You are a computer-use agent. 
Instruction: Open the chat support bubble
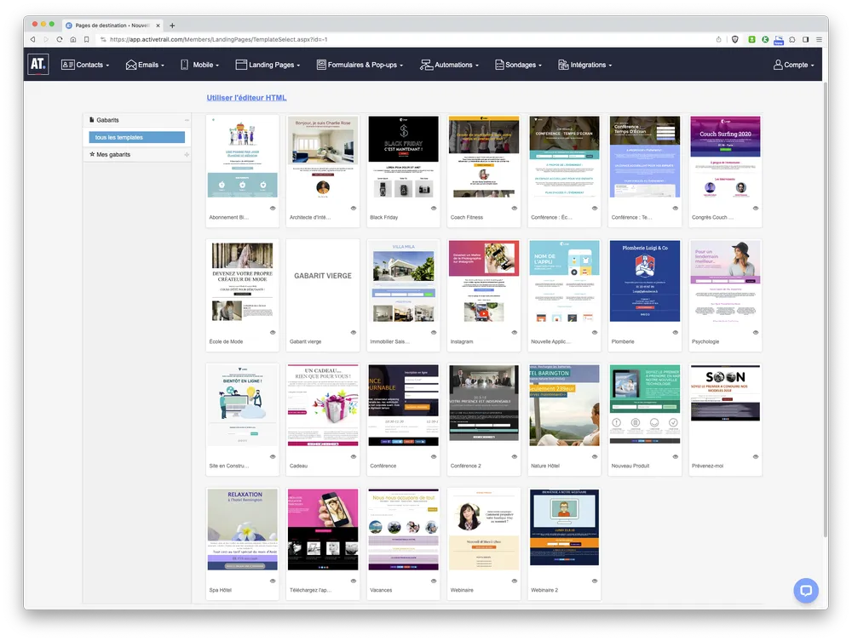[805, 590]
